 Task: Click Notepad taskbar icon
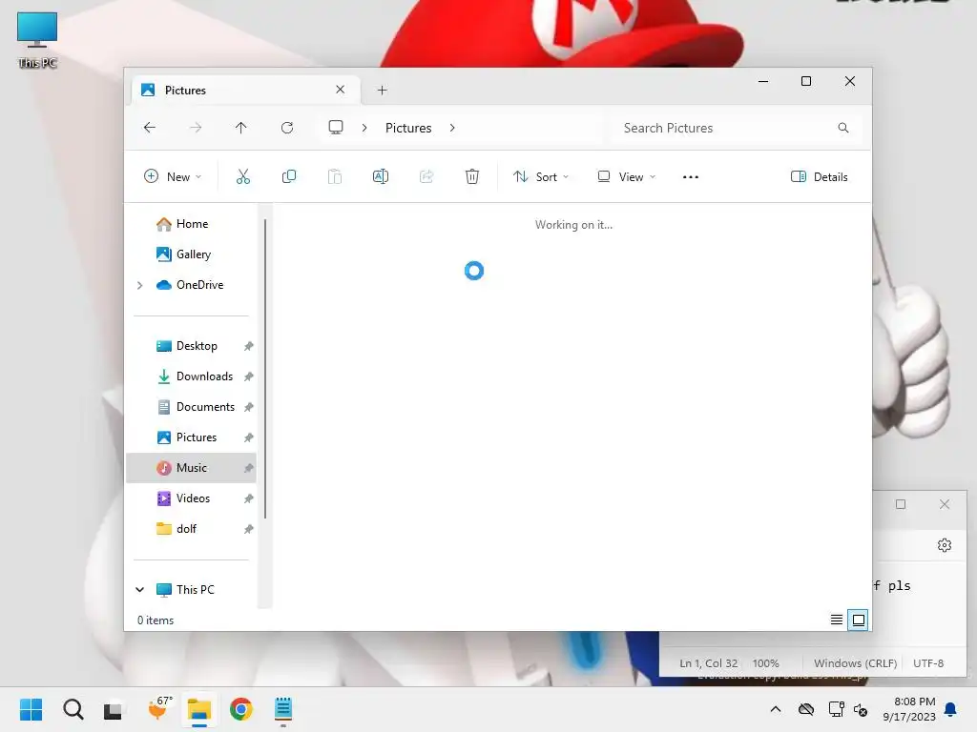(x=282, y=709)
